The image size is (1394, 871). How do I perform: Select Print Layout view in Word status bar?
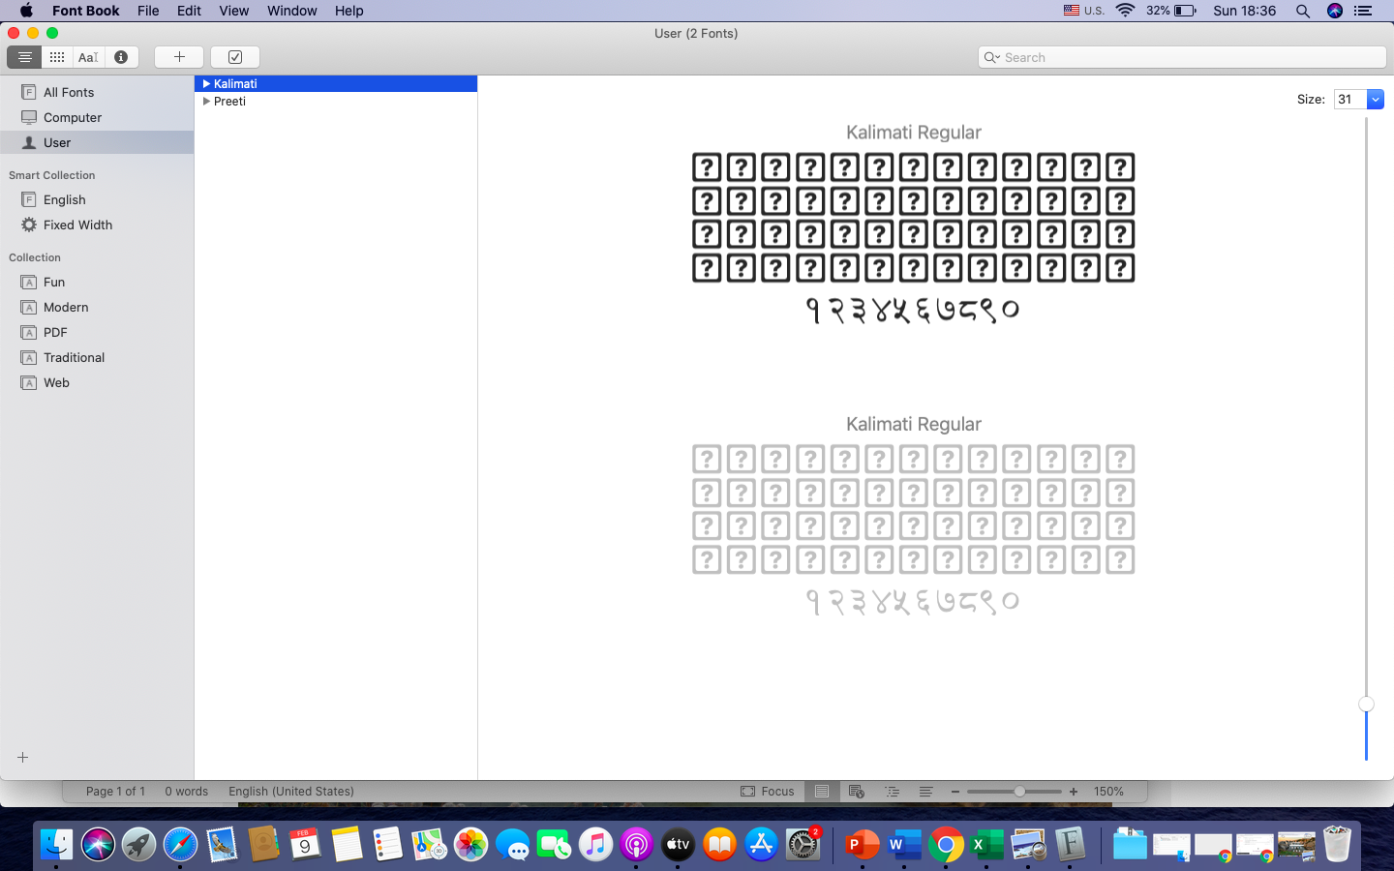pos(822,792)
